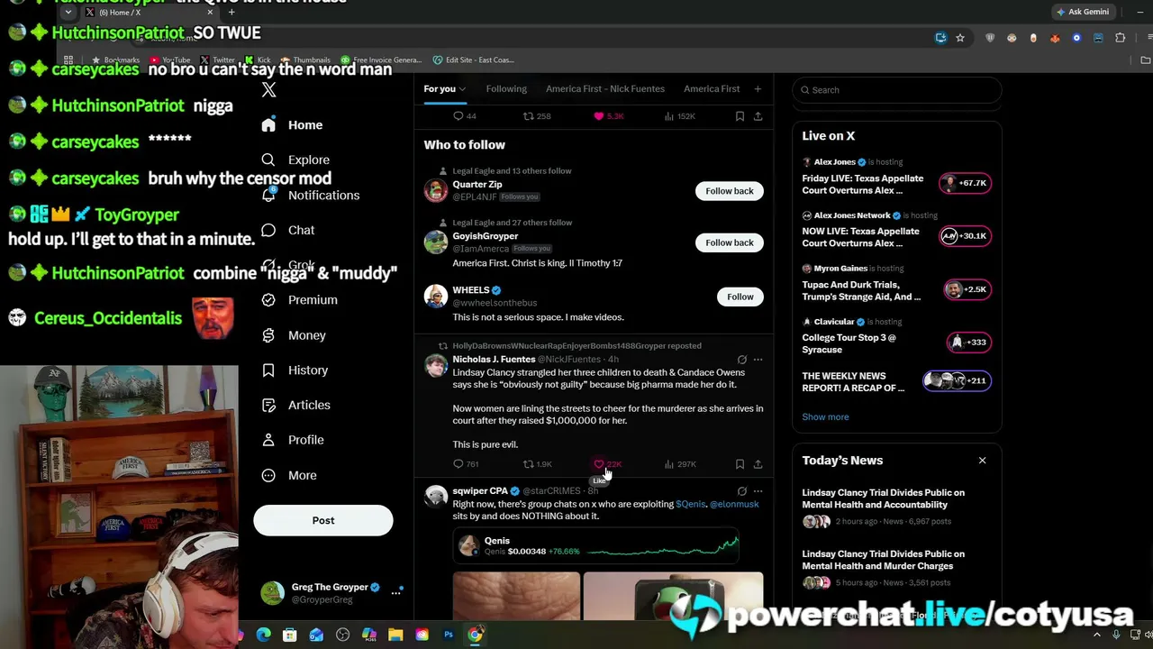This screenshot has height=649, width=1153.
Task: Follow back GoyishGroyper
Action: (730, 242)
